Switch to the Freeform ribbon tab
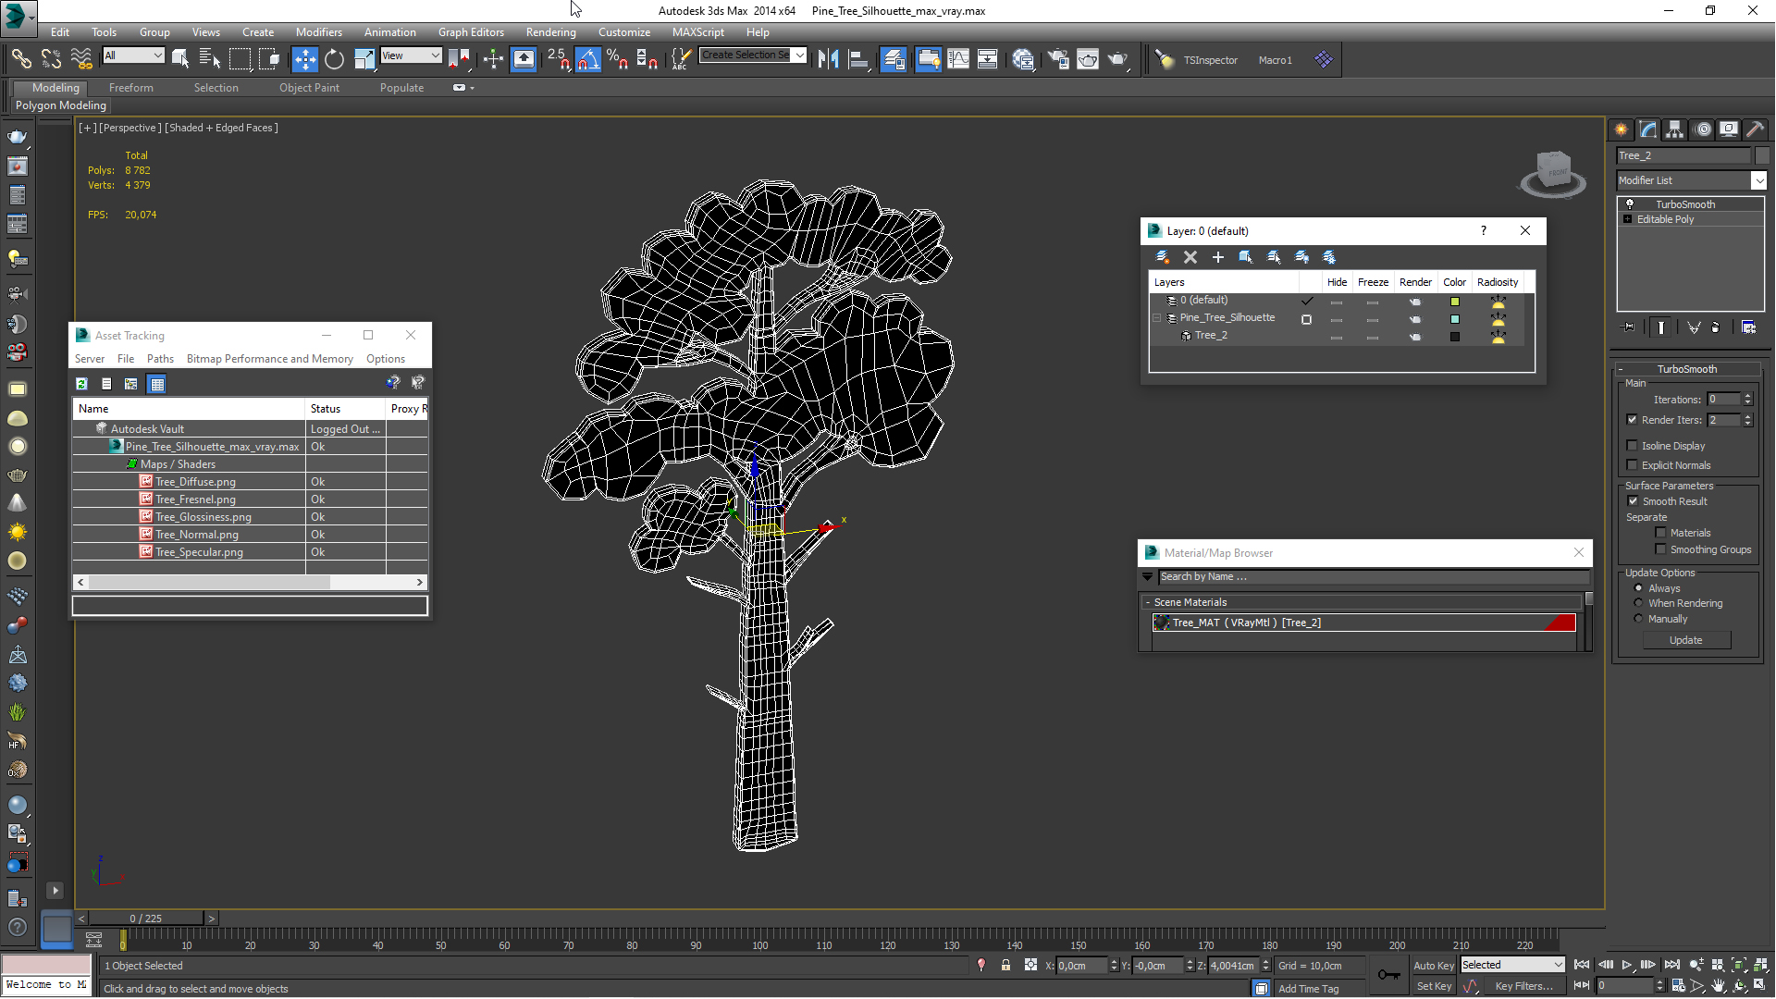Viewport: 1776px width, 999px height. pyautogui.click(x=131, y=88)
